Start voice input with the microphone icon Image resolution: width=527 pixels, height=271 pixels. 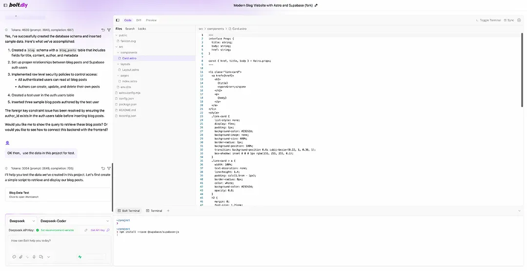34,257
